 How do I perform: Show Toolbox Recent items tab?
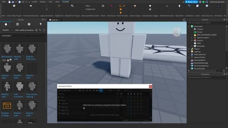(29, 24)
